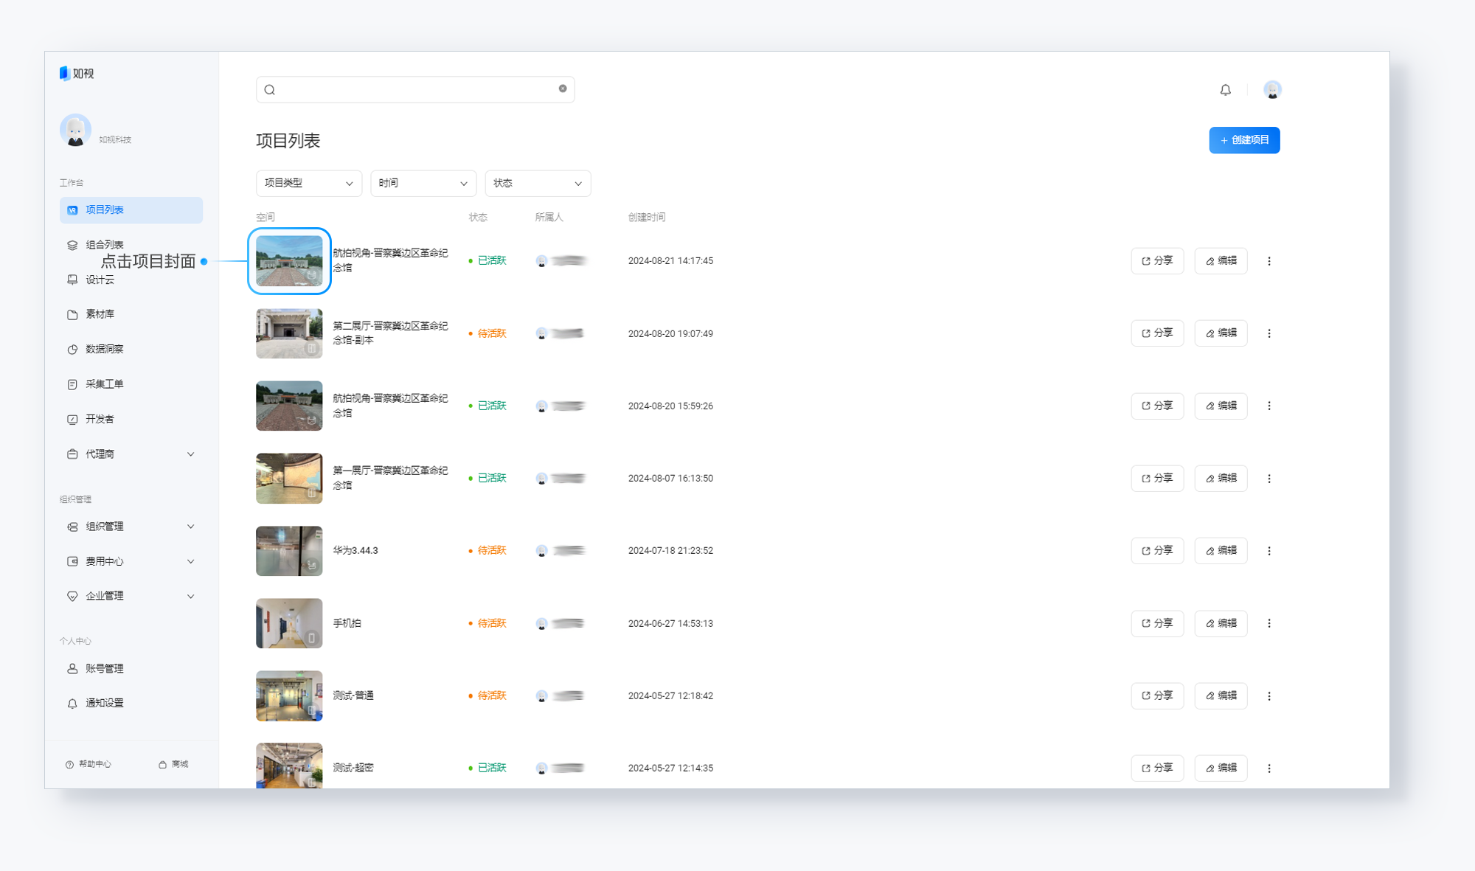Viewport: 1475px width, 871px height.
Task: Edit the 手机拍 project
Action: (1221, 623)
